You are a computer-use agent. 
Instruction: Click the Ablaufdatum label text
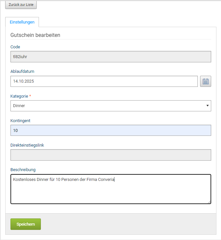coord(22,72)
